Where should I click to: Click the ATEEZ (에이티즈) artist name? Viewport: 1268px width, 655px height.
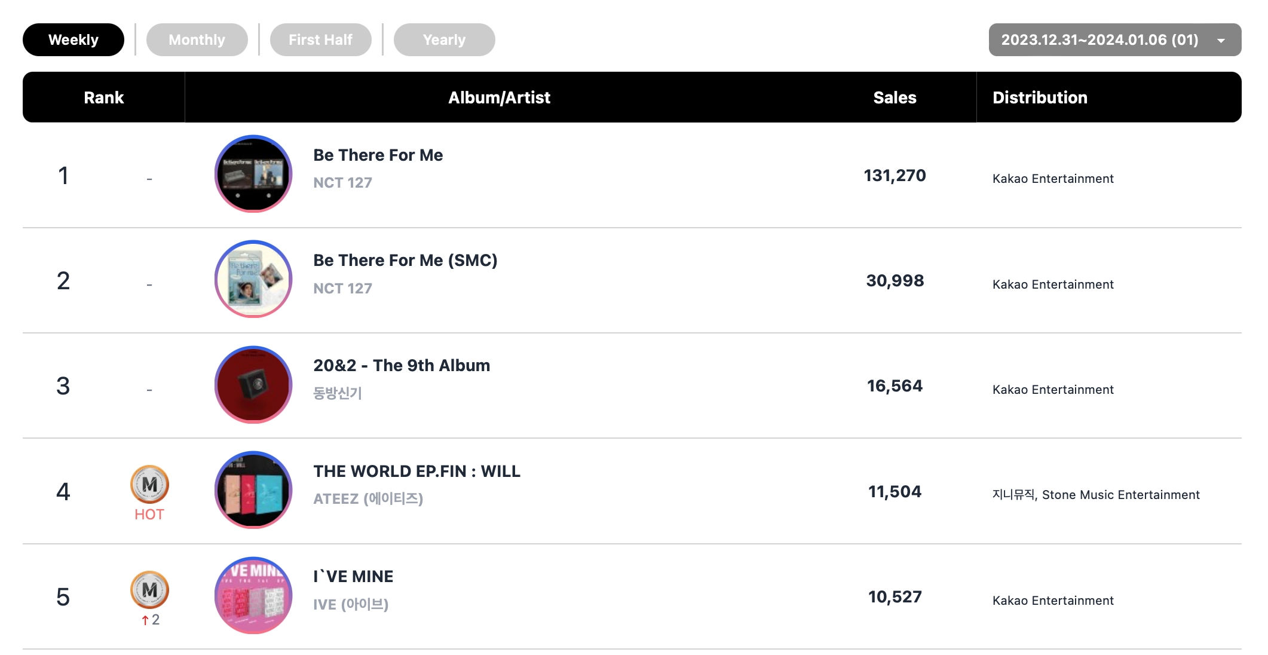[x=368, y=499]
